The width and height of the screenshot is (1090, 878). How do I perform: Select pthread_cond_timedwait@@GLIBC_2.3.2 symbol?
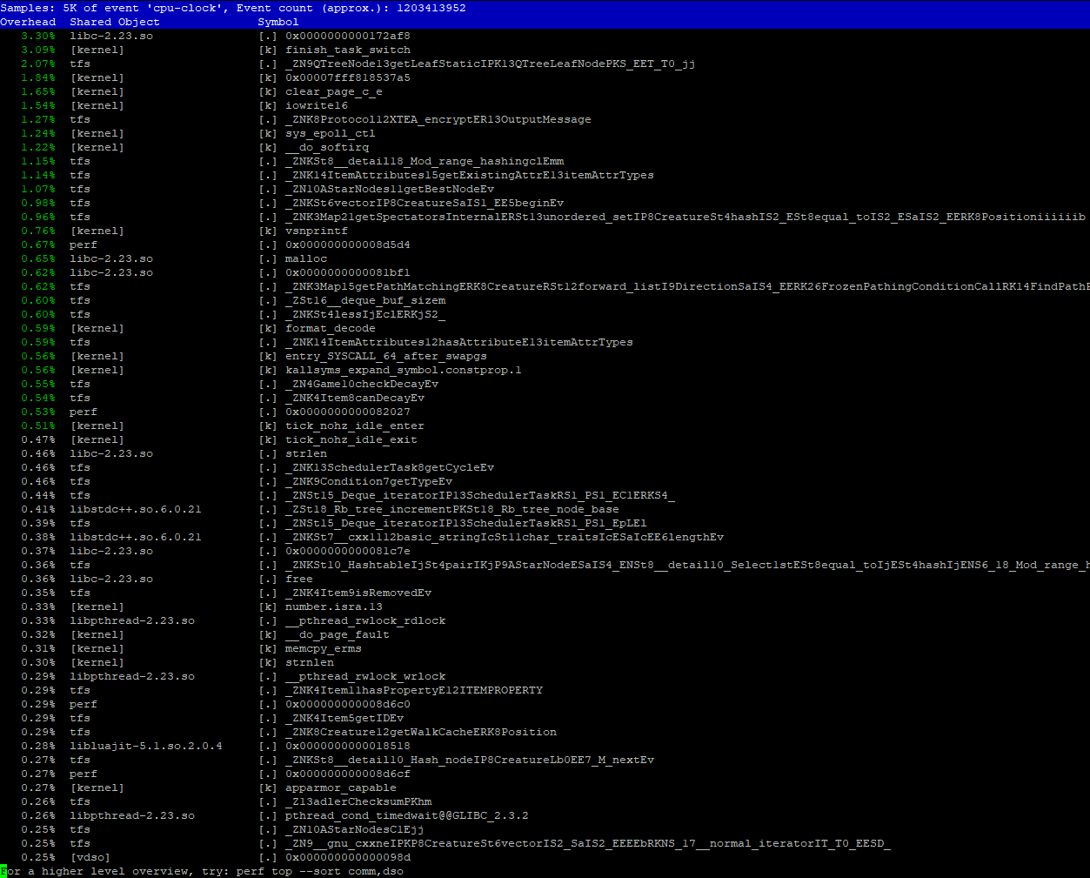(407, 815)
